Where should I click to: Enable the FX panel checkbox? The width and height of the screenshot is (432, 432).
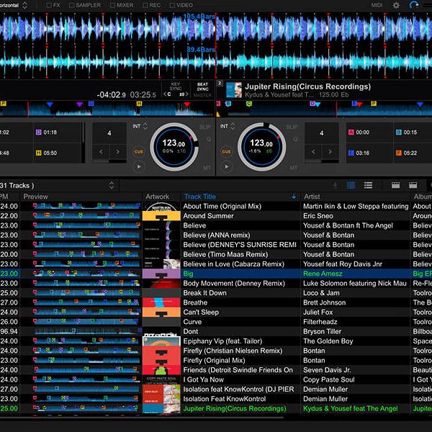pyautogui.click(x=49, y=5)
